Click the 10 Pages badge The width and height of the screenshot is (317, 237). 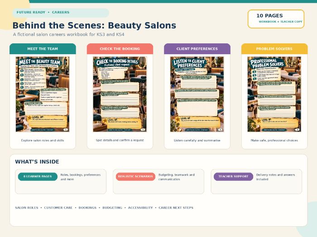[x=276, y=19]
